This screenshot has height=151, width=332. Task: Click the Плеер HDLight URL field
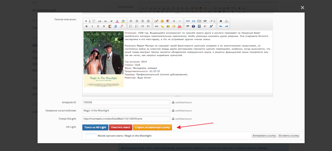[126, 119]
